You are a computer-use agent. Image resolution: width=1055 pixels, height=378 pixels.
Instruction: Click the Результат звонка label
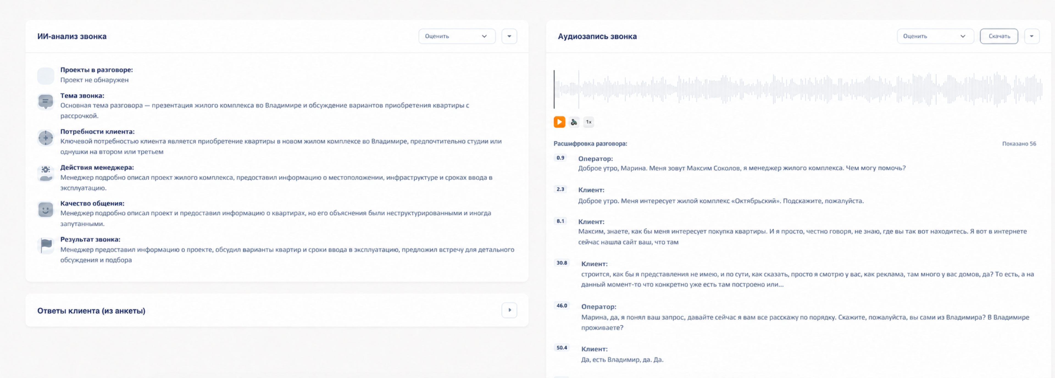pyautogui.click(x=90, y=240)
